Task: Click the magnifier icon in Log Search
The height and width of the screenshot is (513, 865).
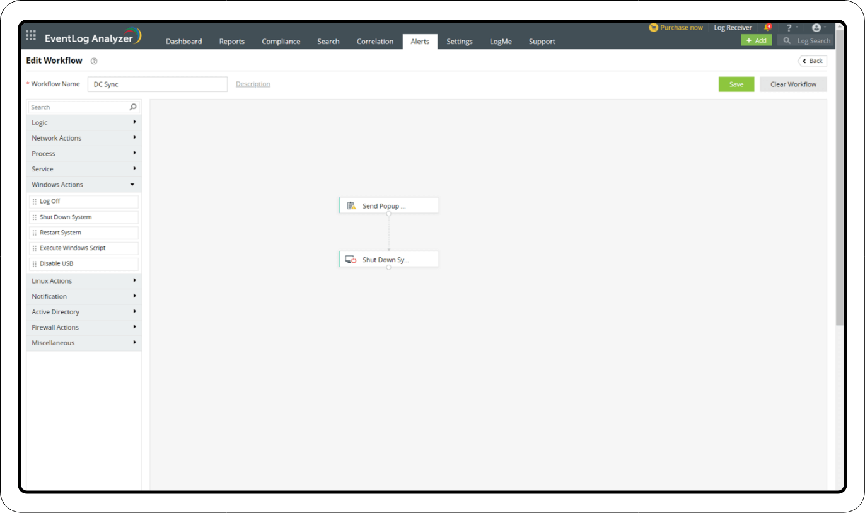Action: click(x=786, y=40)
